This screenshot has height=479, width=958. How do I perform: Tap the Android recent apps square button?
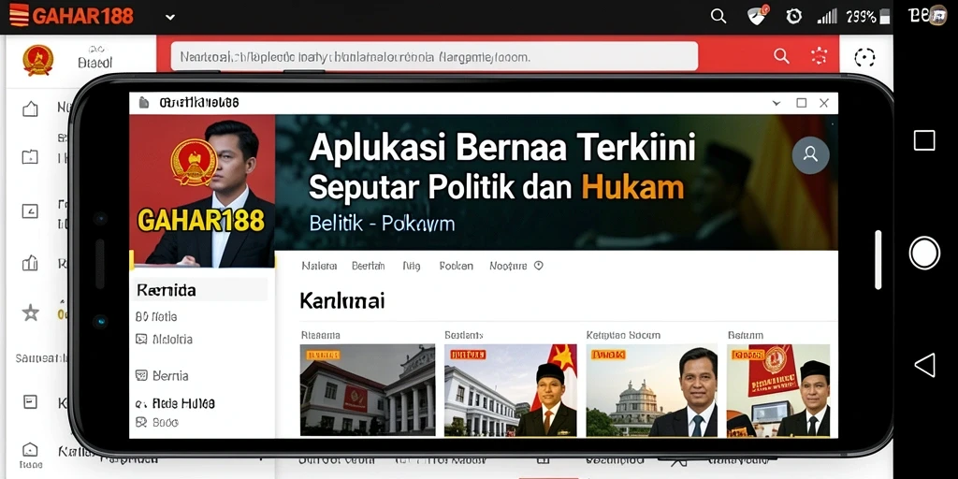[924, 140]
